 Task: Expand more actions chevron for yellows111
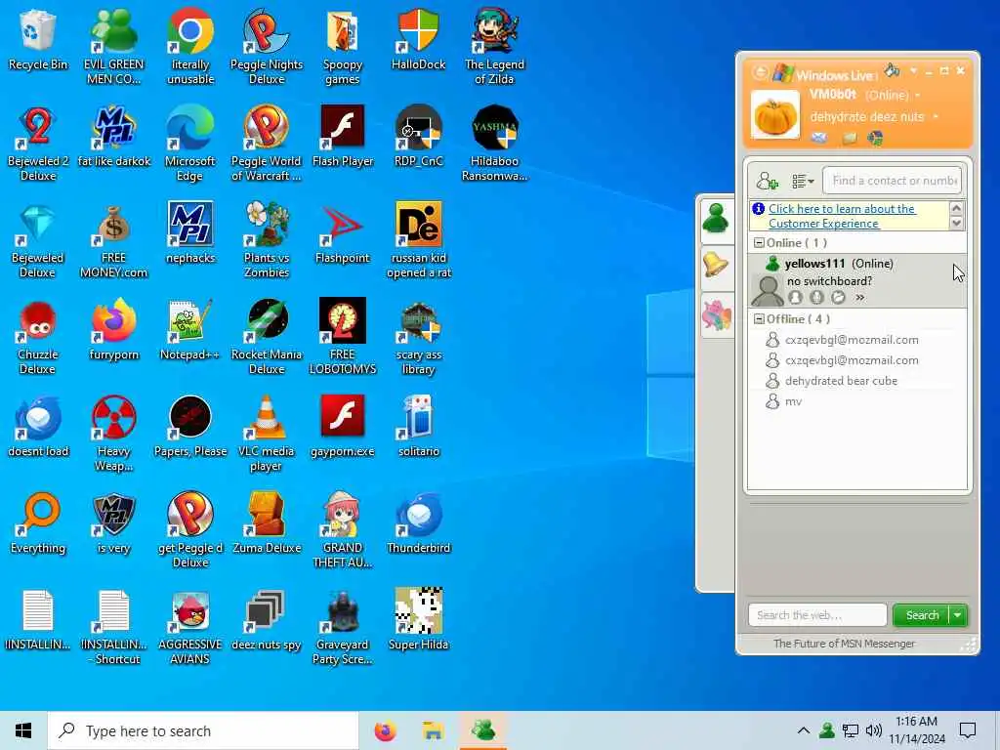[x=859, y=297]
